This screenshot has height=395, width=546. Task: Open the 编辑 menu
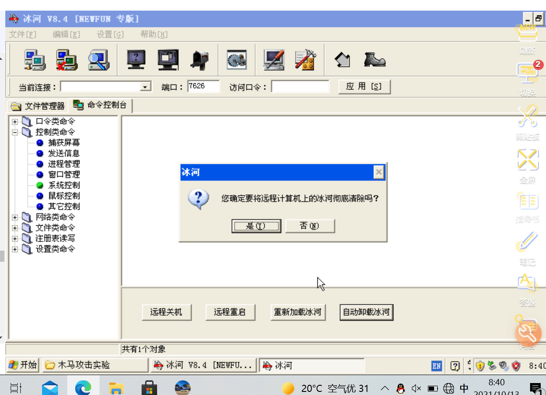click(x=66, y=35)
